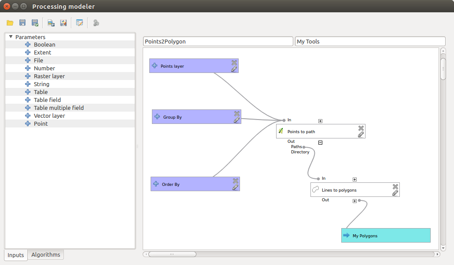Viewport: 454px width, 265px height.
Task: Delete the Points layer input
Action: click(235, 62)
